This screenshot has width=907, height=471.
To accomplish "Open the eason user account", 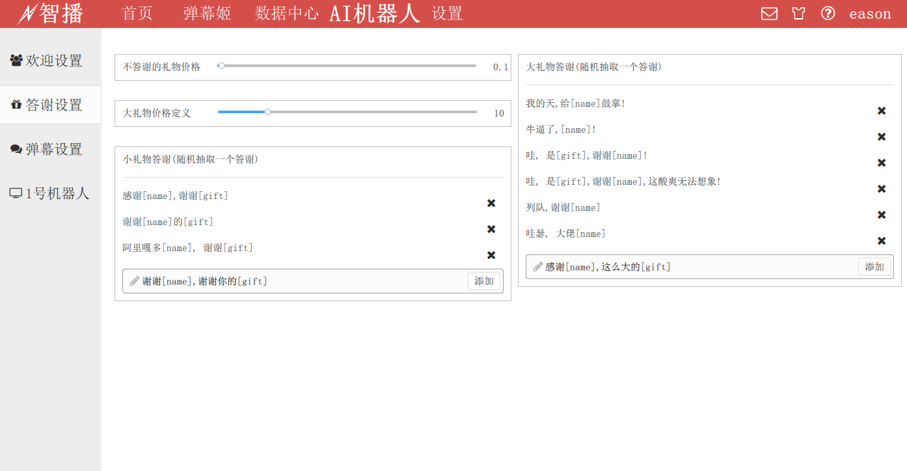I will tap(870, 14).
